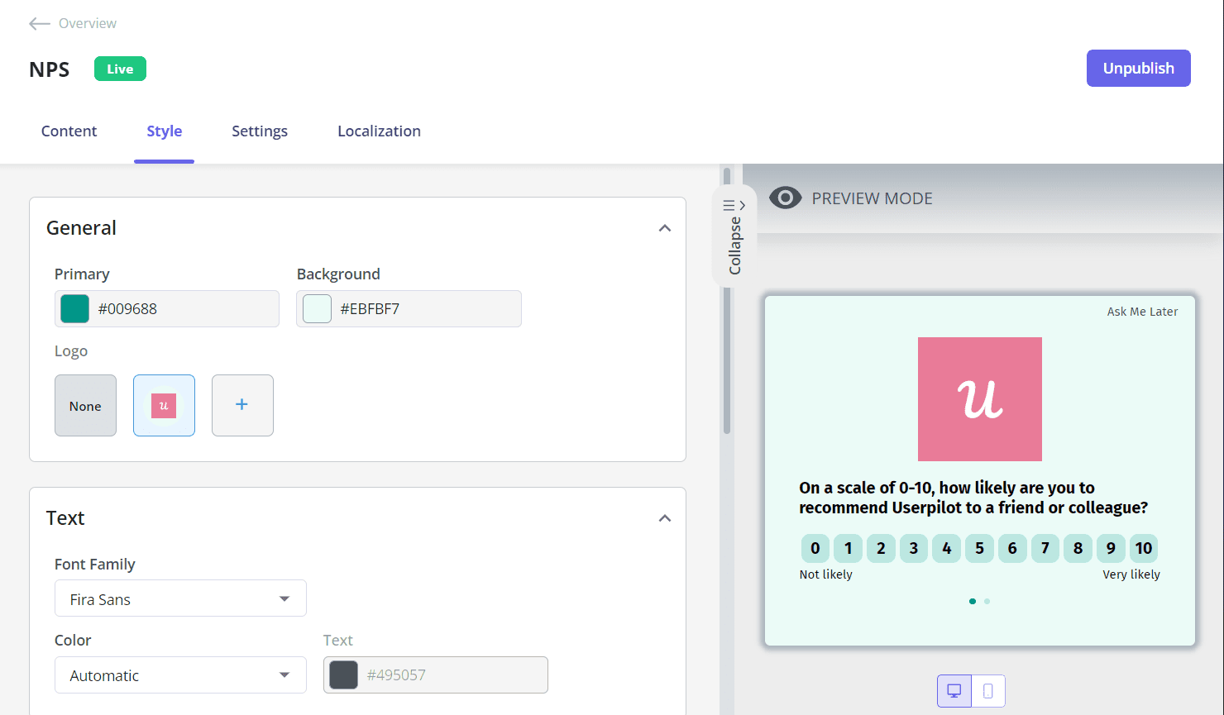This screenshot has height=715, width=1224.
Task: Click the style panel vertical scrollbar
Action: click(727, 302)
